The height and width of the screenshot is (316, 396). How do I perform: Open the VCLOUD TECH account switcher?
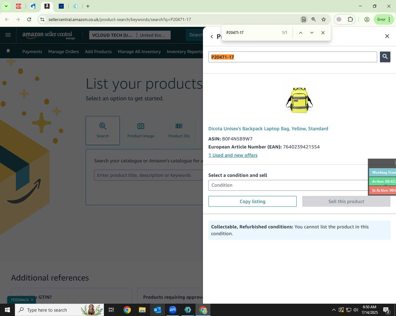(x=113, y=35)
